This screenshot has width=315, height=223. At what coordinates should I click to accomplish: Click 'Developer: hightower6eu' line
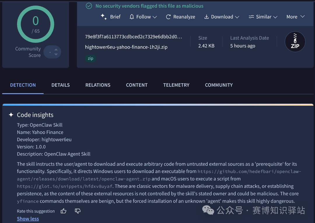(44, 139)
